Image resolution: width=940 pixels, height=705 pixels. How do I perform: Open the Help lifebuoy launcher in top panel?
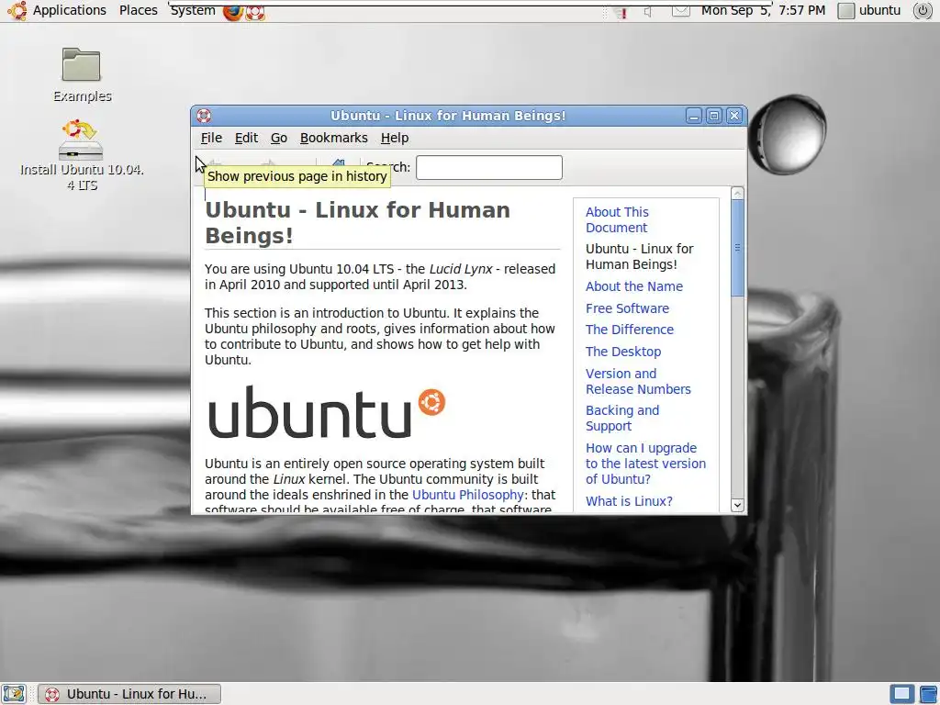[255, 11]
